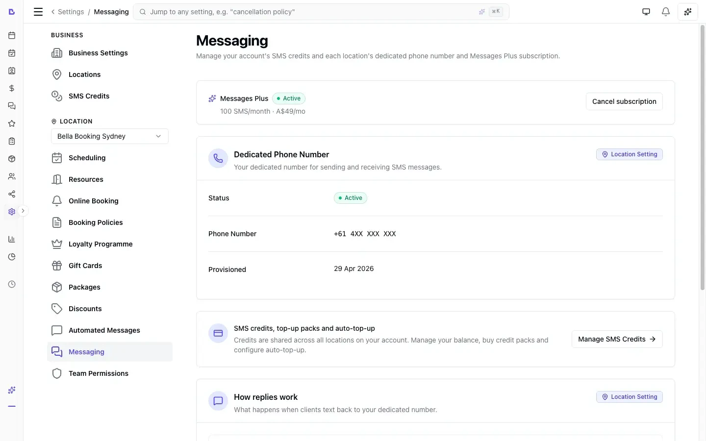Click the ⌘K shortcut hint in search
This screenshot has width=706, height=441.
(496, 11)
